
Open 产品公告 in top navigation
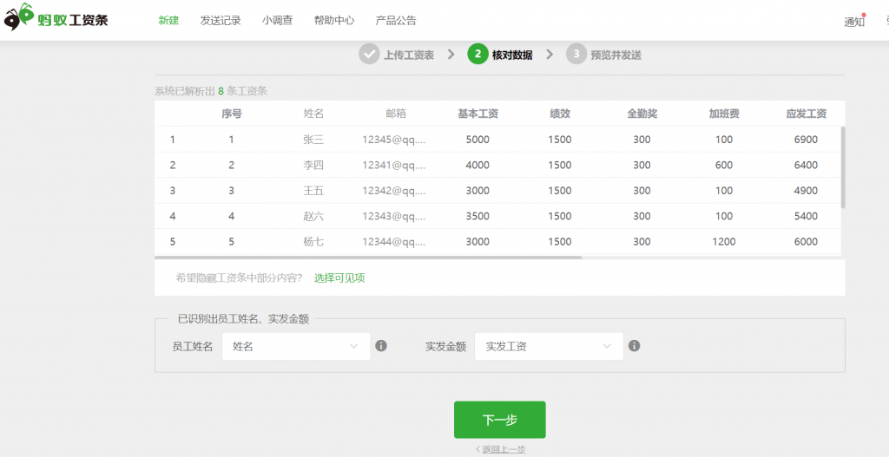(x=396, y=20)
